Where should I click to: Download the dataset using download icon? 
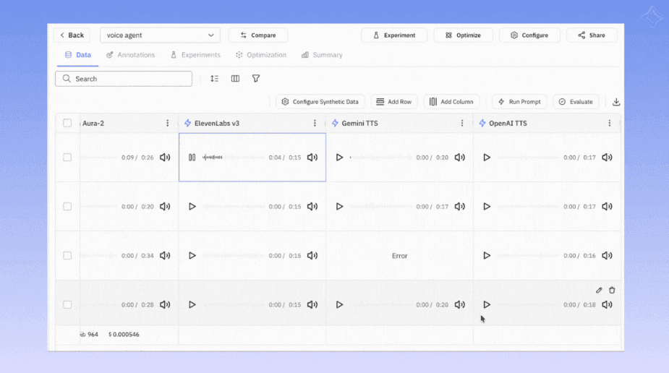tap(616, 102)
